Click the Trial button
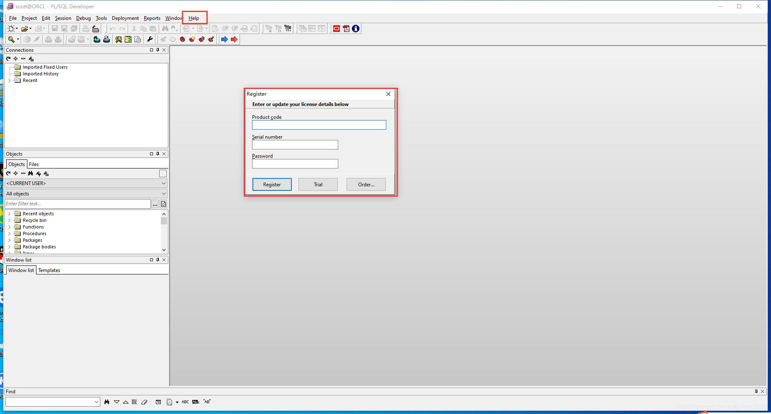 point(318,184)
